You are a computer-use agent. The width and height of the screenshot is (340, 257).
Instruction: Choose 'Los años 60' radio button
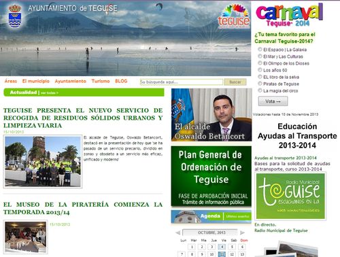[260, 70]
